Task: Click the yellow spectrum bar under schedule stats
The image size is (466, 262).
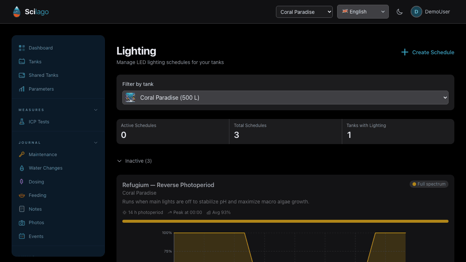Action: [285, 221]
